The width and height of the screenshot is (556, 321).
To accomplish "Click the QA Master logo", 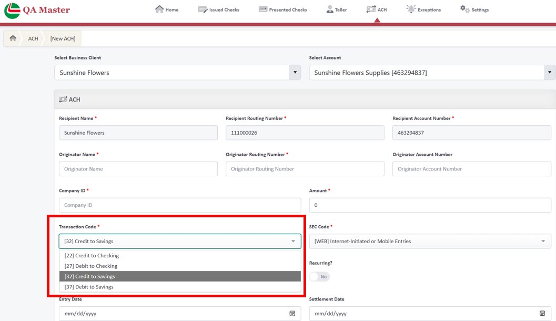I will (x=37, y=11).
